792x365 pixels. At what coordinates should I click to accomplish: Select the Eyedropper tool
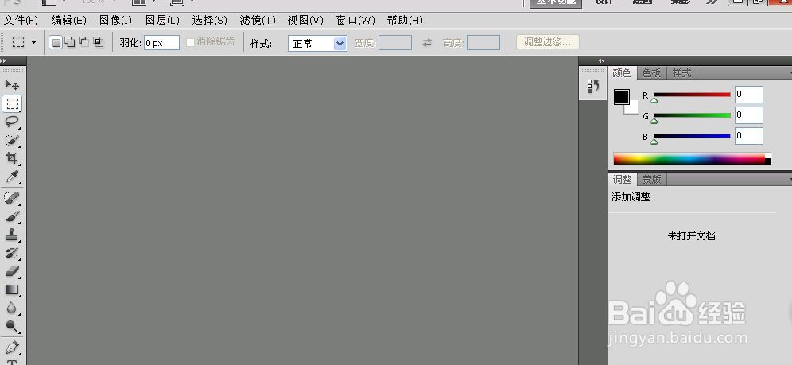coord(12,177)
